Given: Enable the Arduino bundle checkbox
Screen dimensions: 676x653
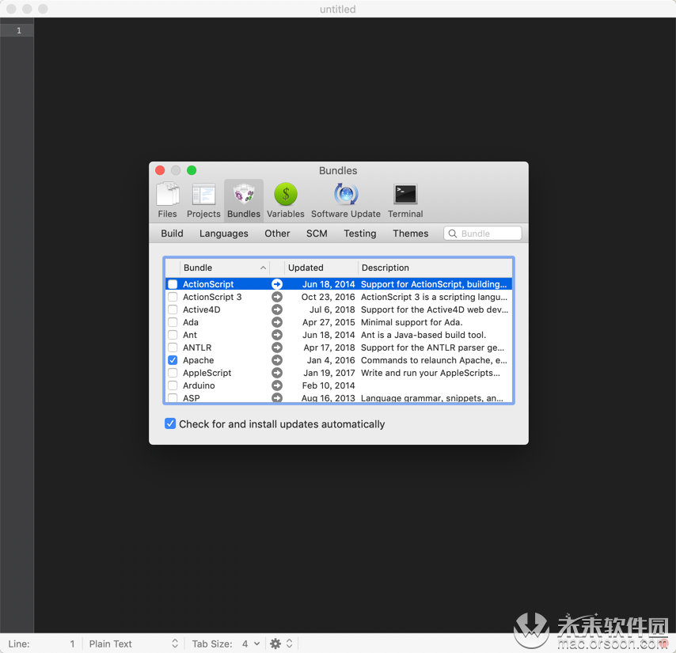Looking at the screenshot, I should tap(173, 385).
